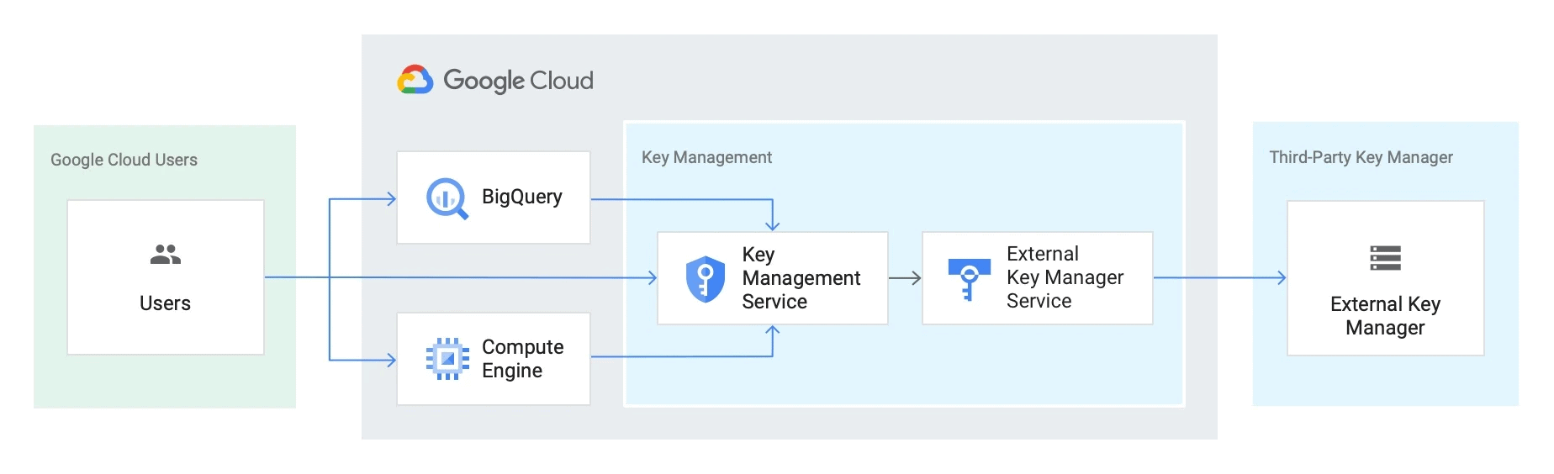This screenshot has height=474, width=1554.
Task: Click the External Key Manager server icon
Action: [x=1385, y=258]
